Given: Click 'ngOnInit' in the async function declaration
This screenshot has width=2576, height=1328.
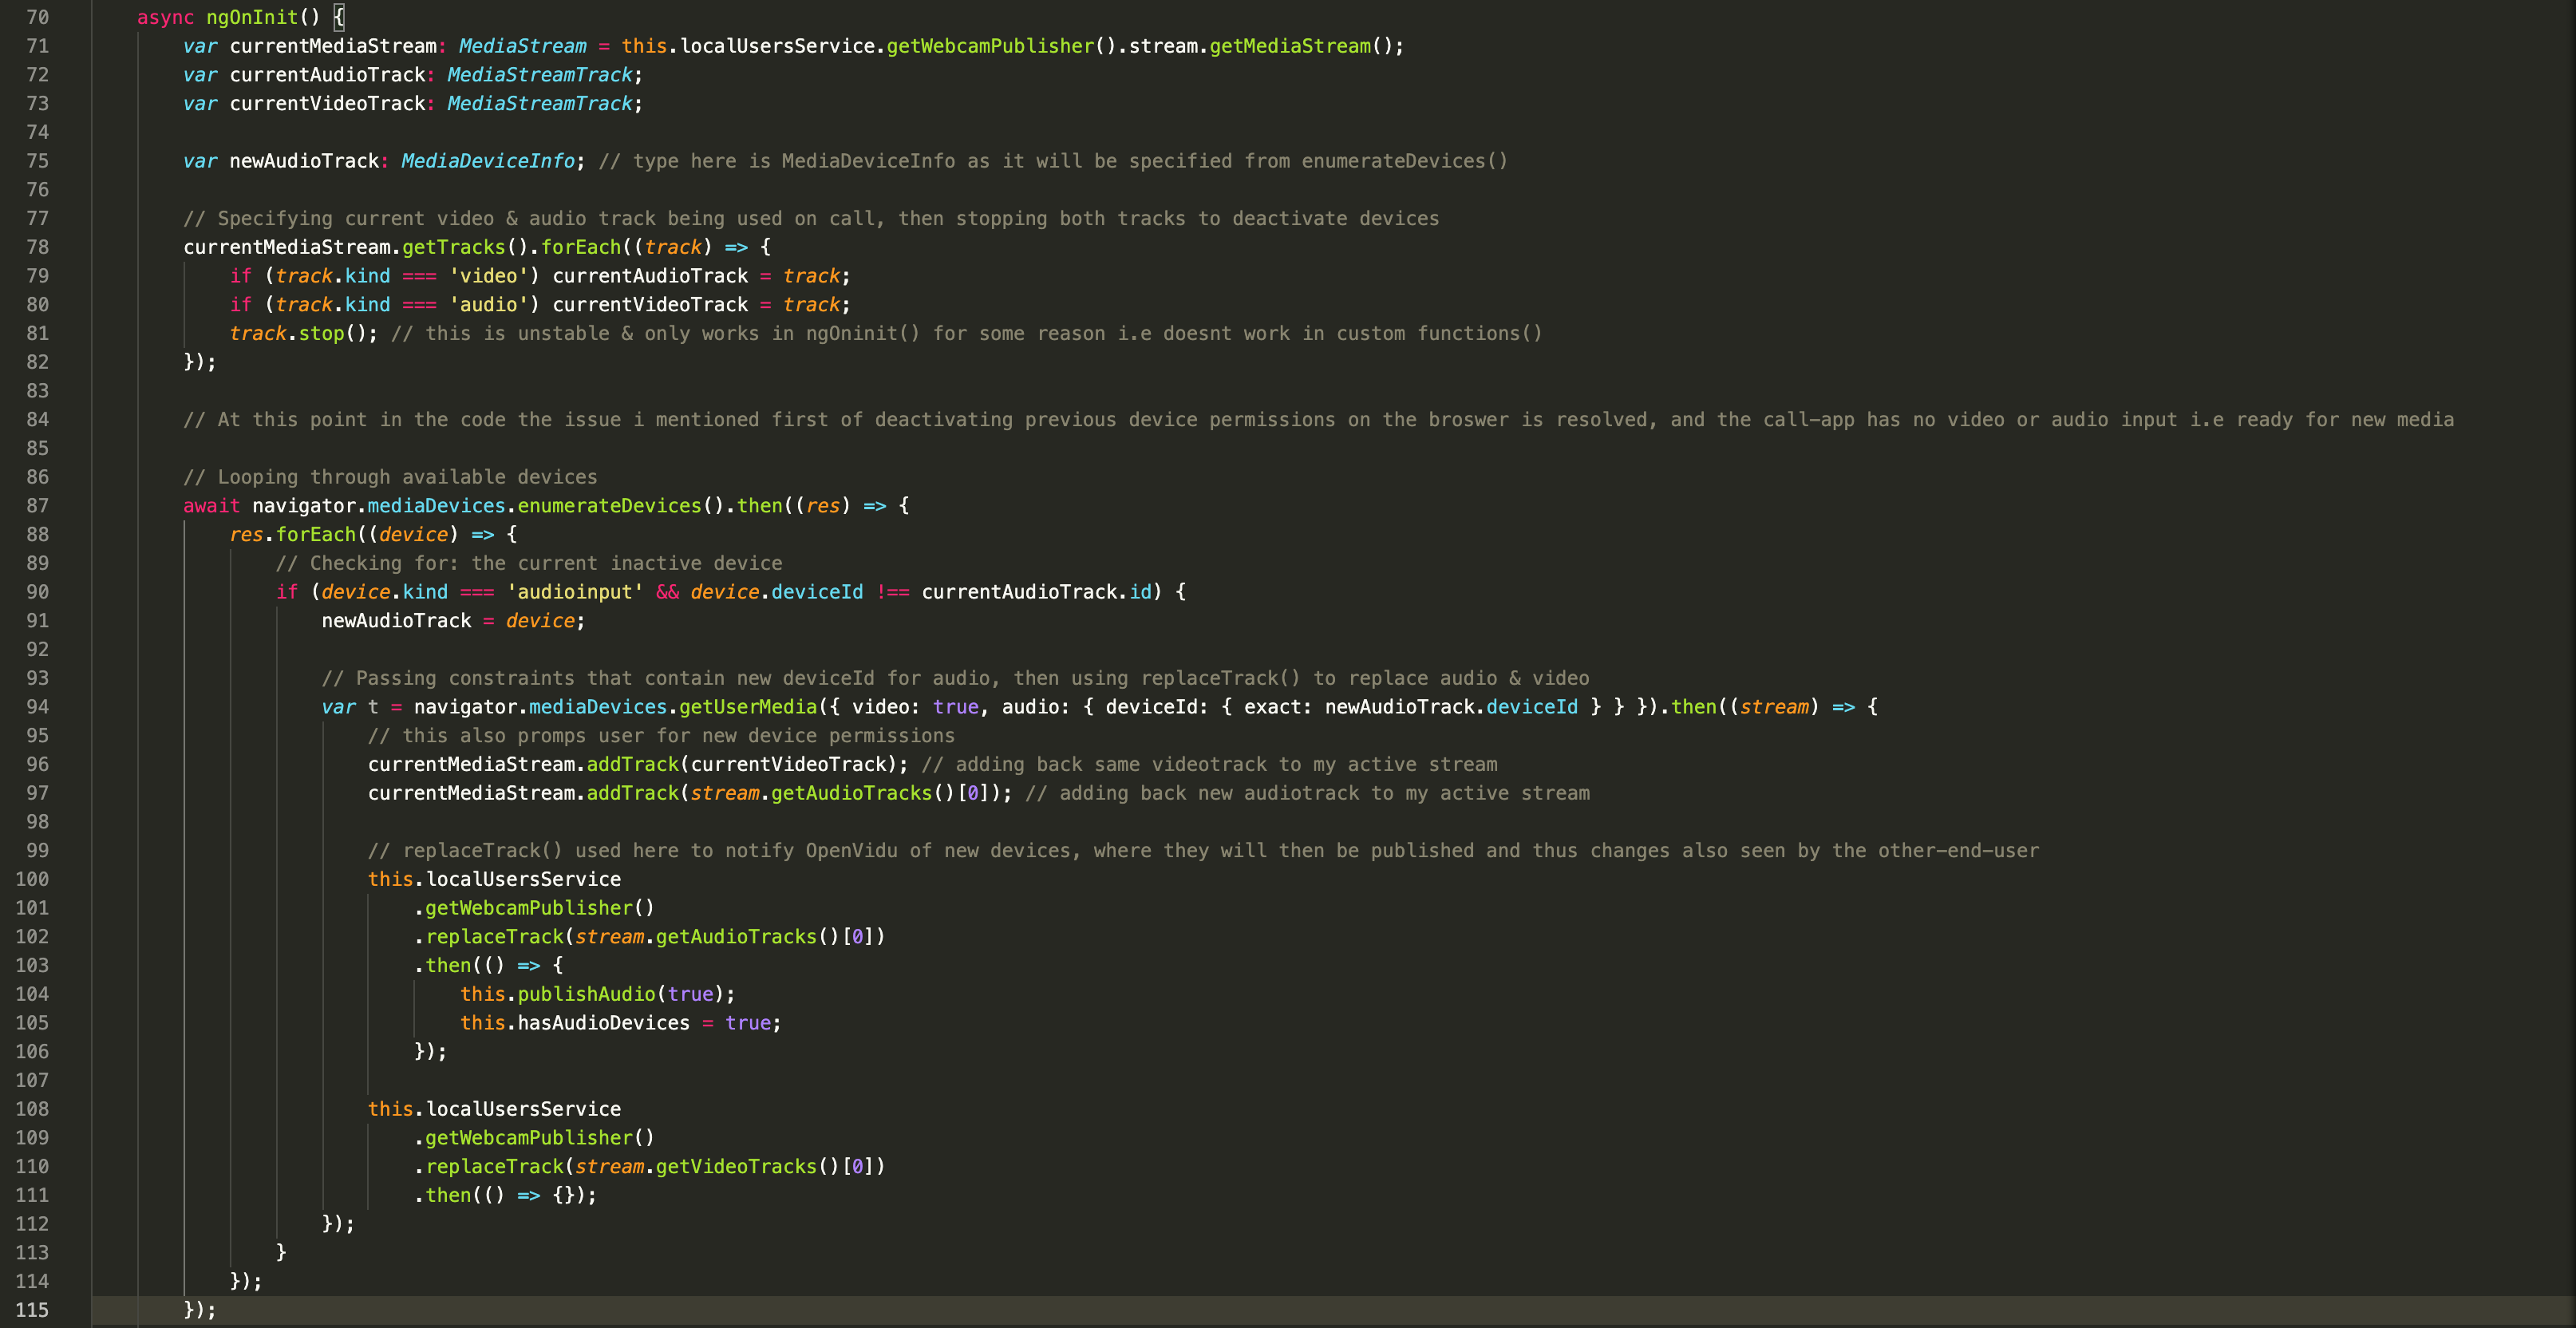Looking at the screenshot, I should [x=252, y=17].
